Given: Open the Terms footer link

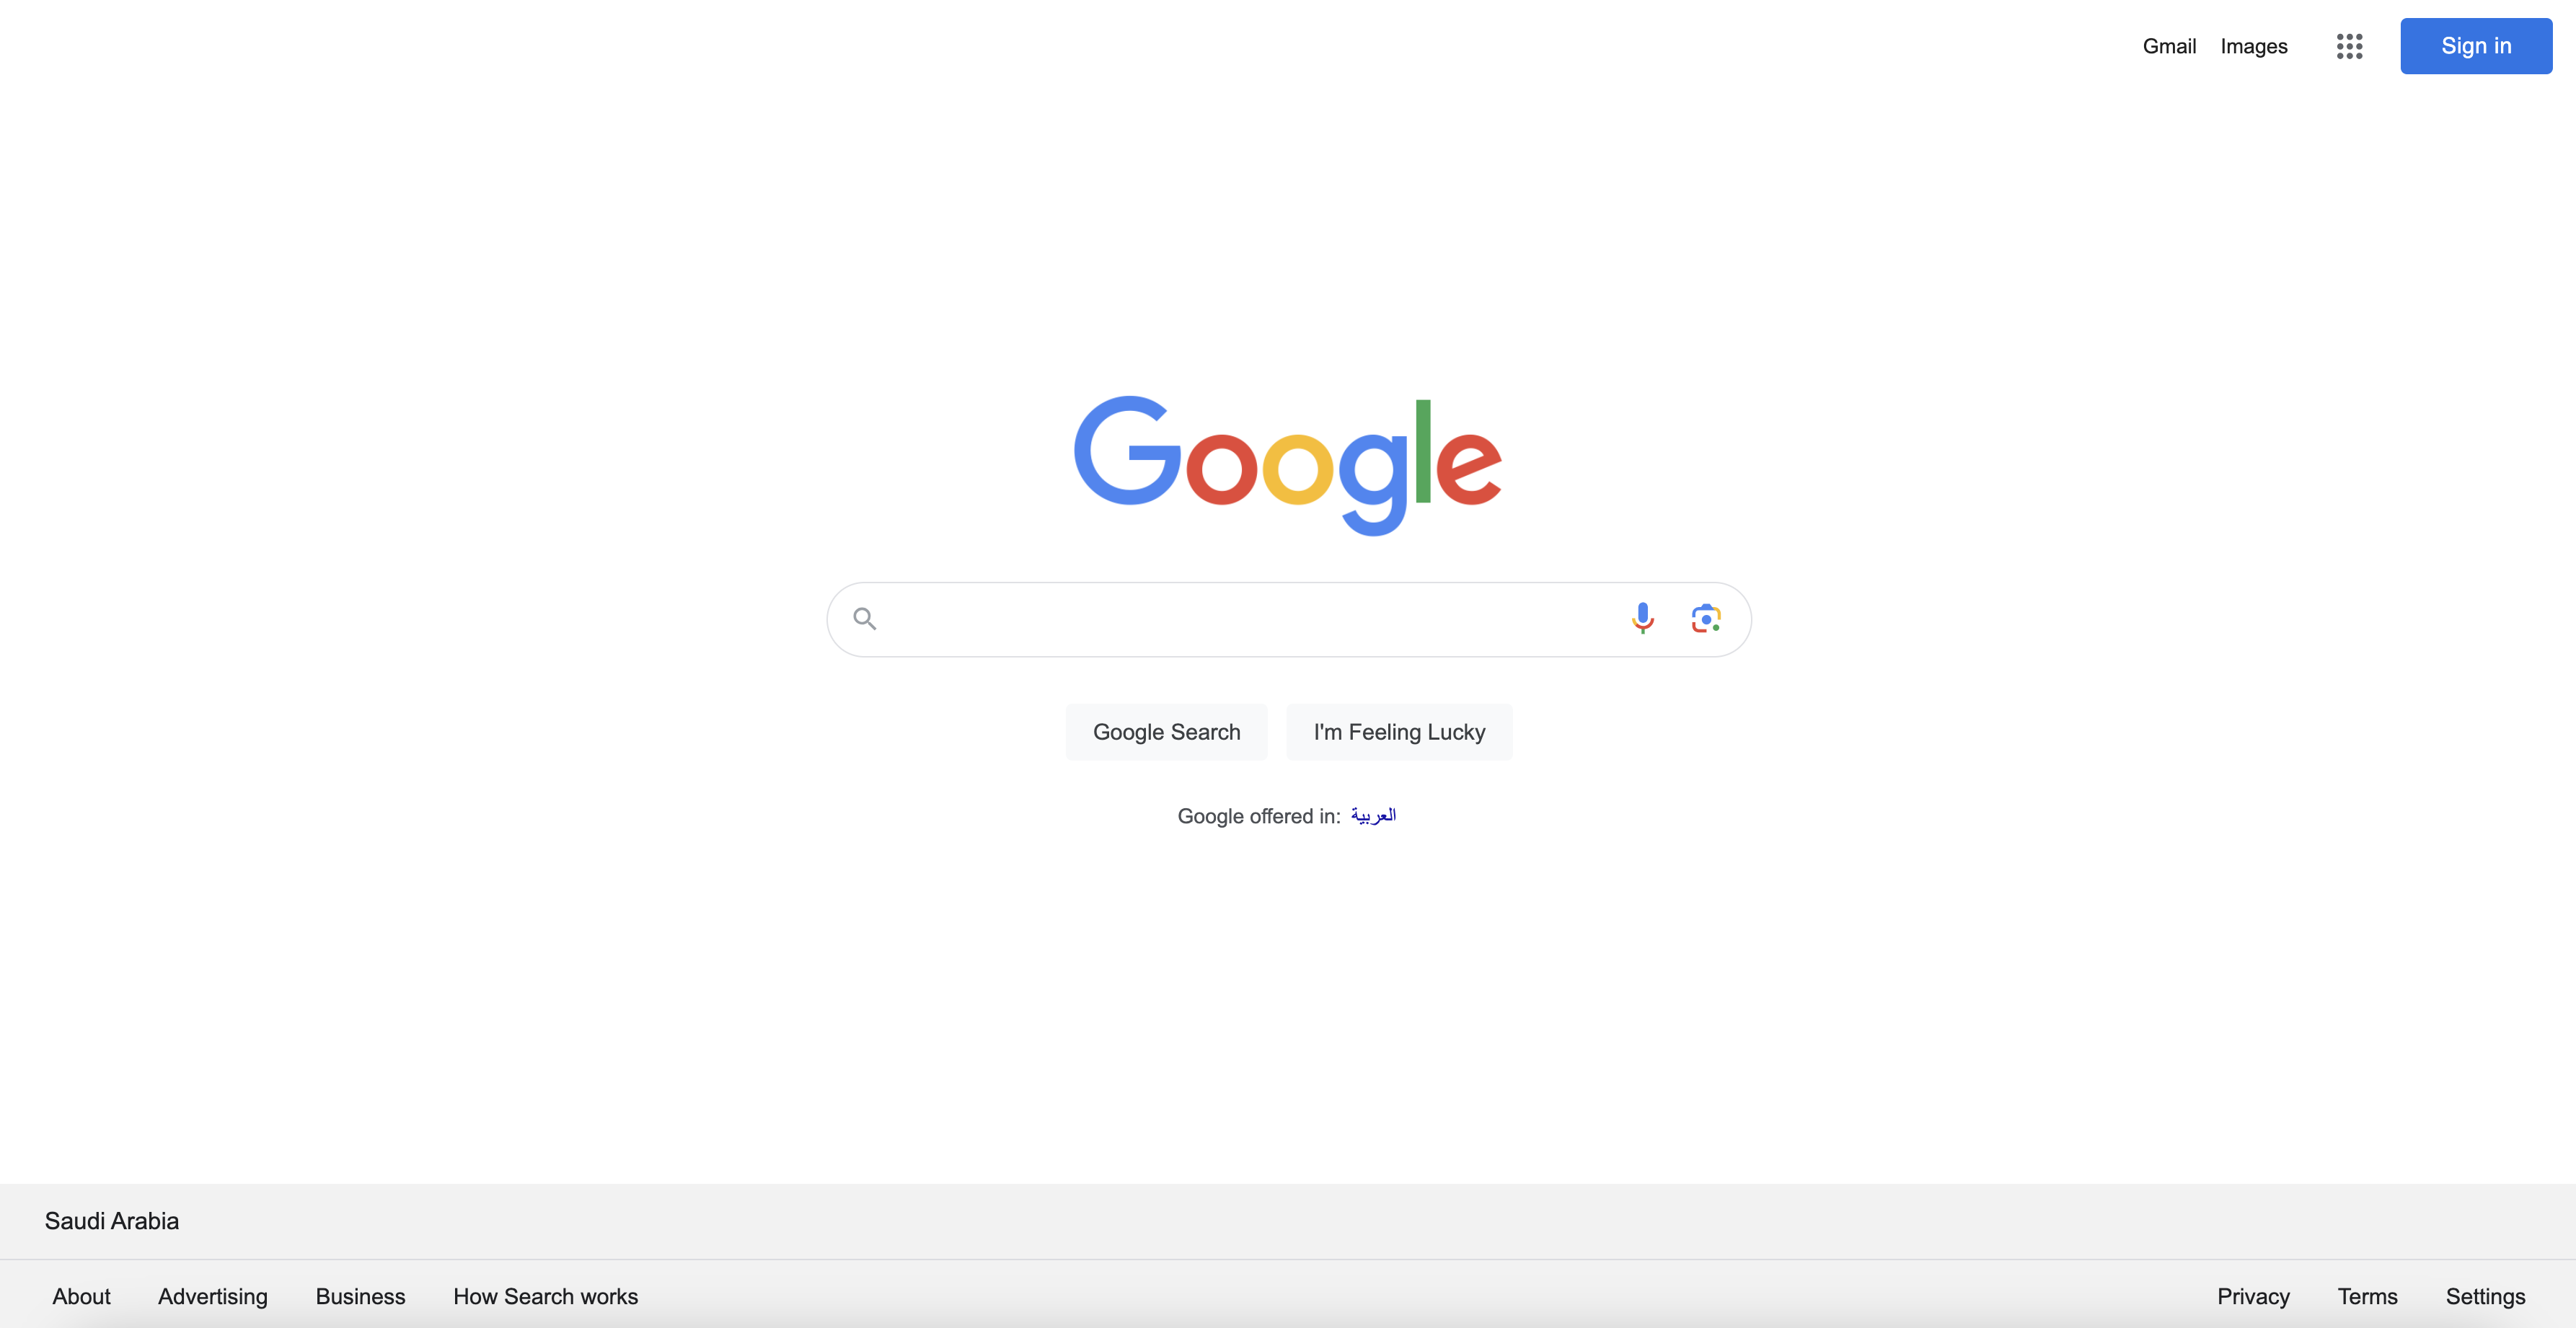Looking at the screenshot, I should pyautogui.click(x=2367, y=1296).
